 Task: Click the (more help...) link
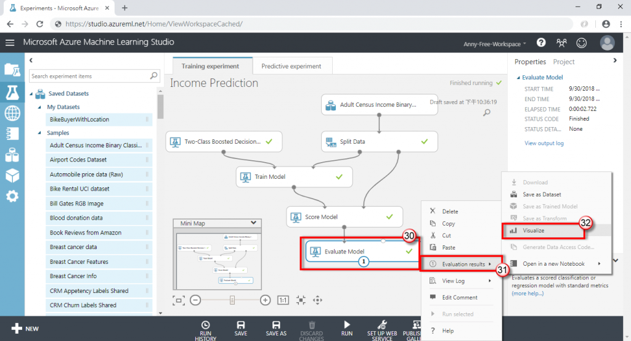[x=527, y=294]
